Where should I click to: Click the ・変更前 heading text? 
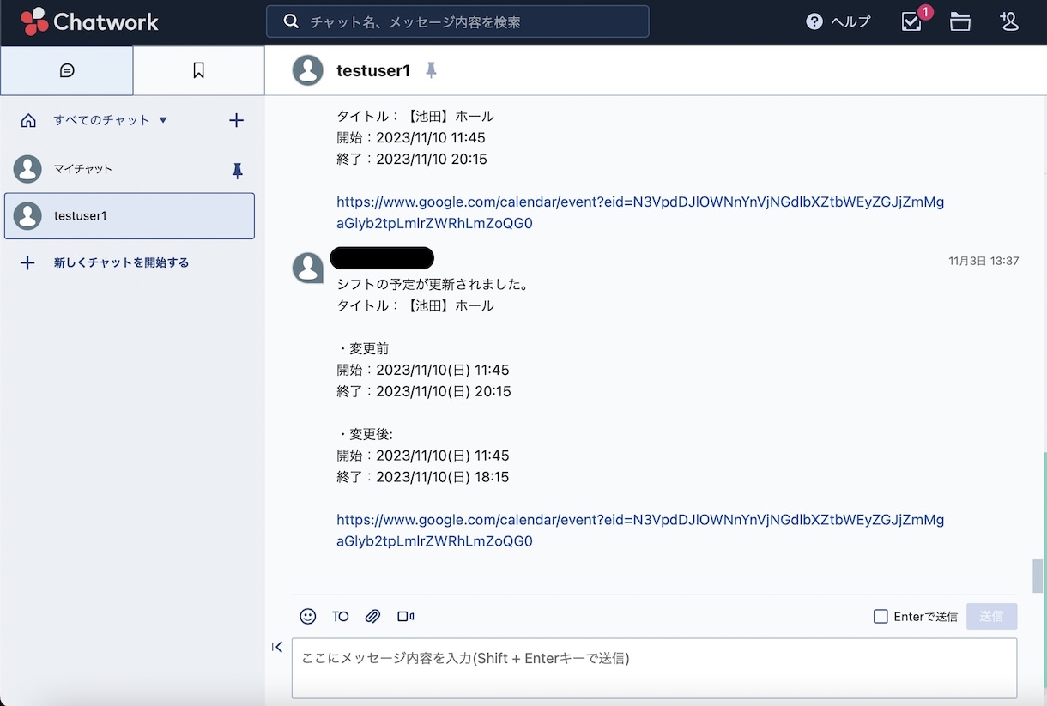[363, 348]
